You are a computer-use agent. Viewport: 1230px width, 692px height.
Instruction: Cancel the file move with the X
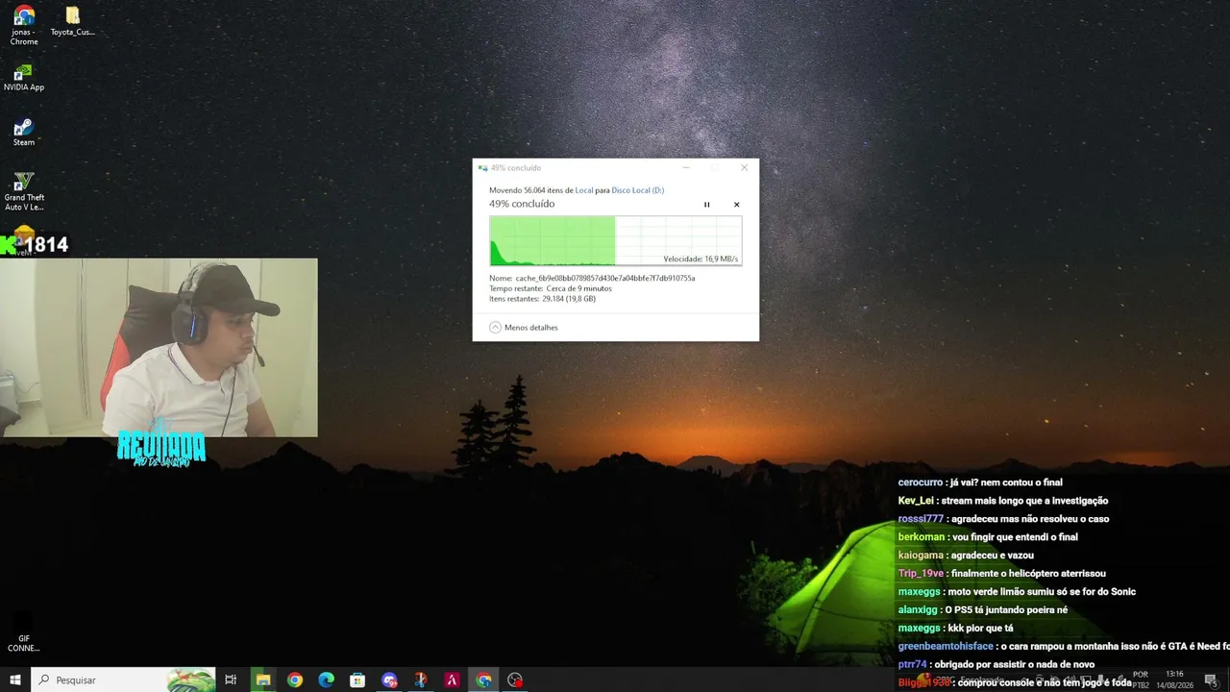[x=737, y=205]
